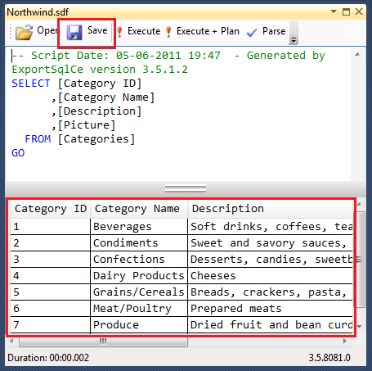This screenshot has height=371, width=372.
Task: Click the Category ID column header
Action: pyautogui.click(x=51, y=209)
